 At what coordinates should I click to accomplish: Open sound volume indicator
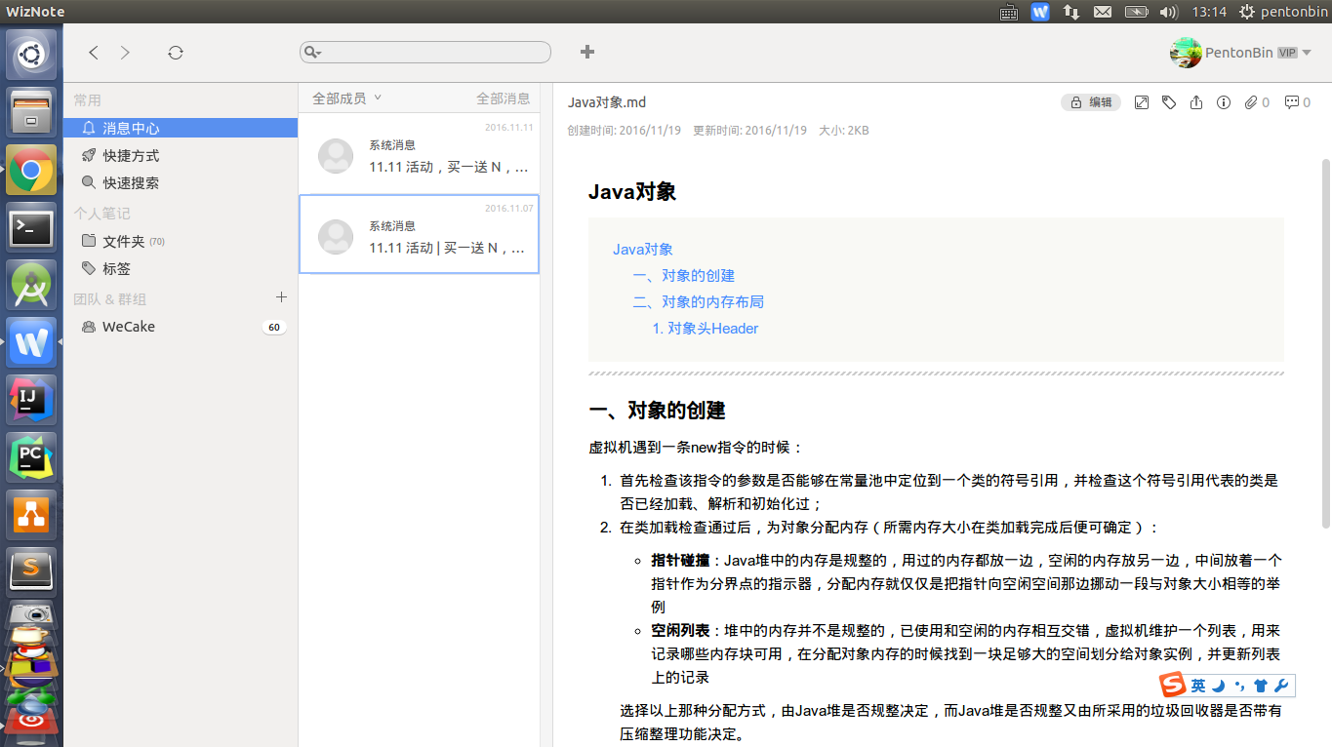point(1168,12)
